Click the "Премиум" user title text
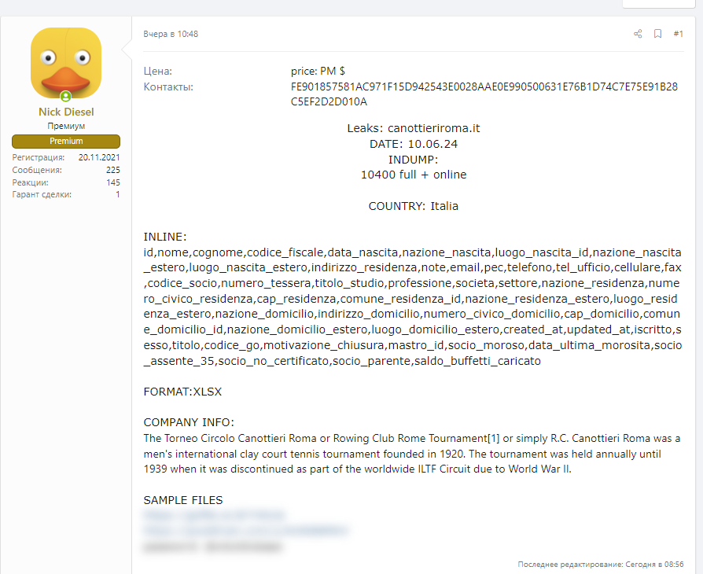This screenshot has width=703, height=574. click(x=66, y=126)
